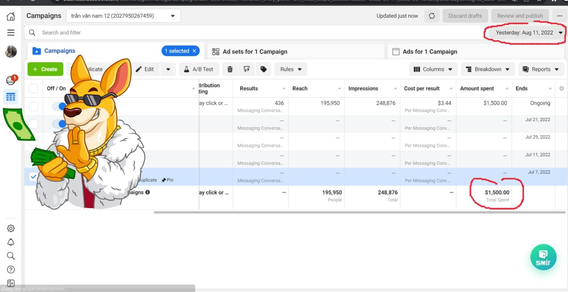
Task: Open the Impressions column header arrow
Action: coord(395,89)
